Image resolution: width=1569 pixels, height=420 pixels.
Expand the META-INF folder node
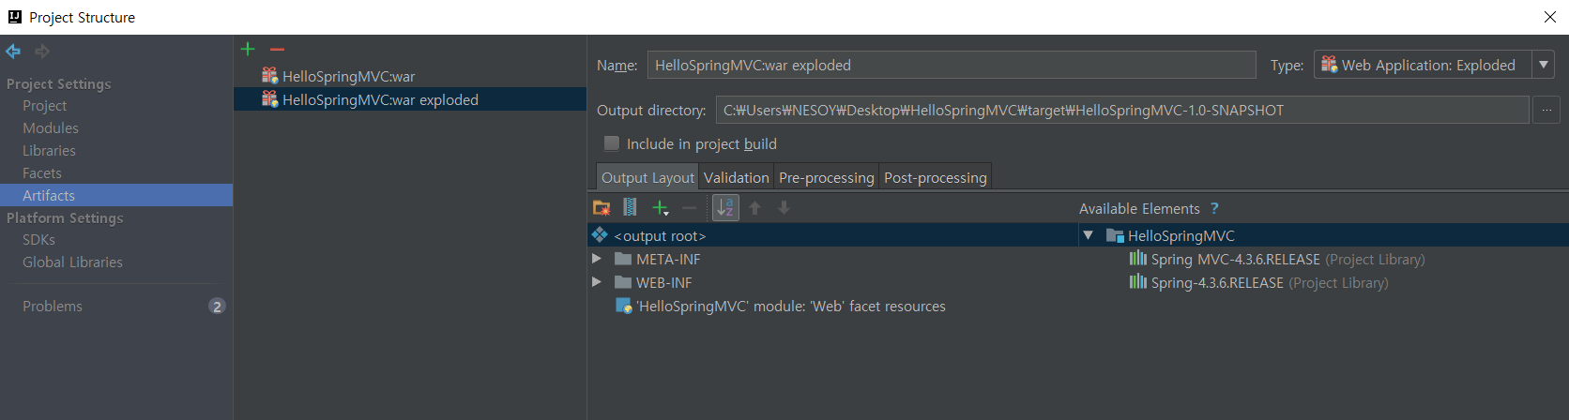[x=597, y=259]
